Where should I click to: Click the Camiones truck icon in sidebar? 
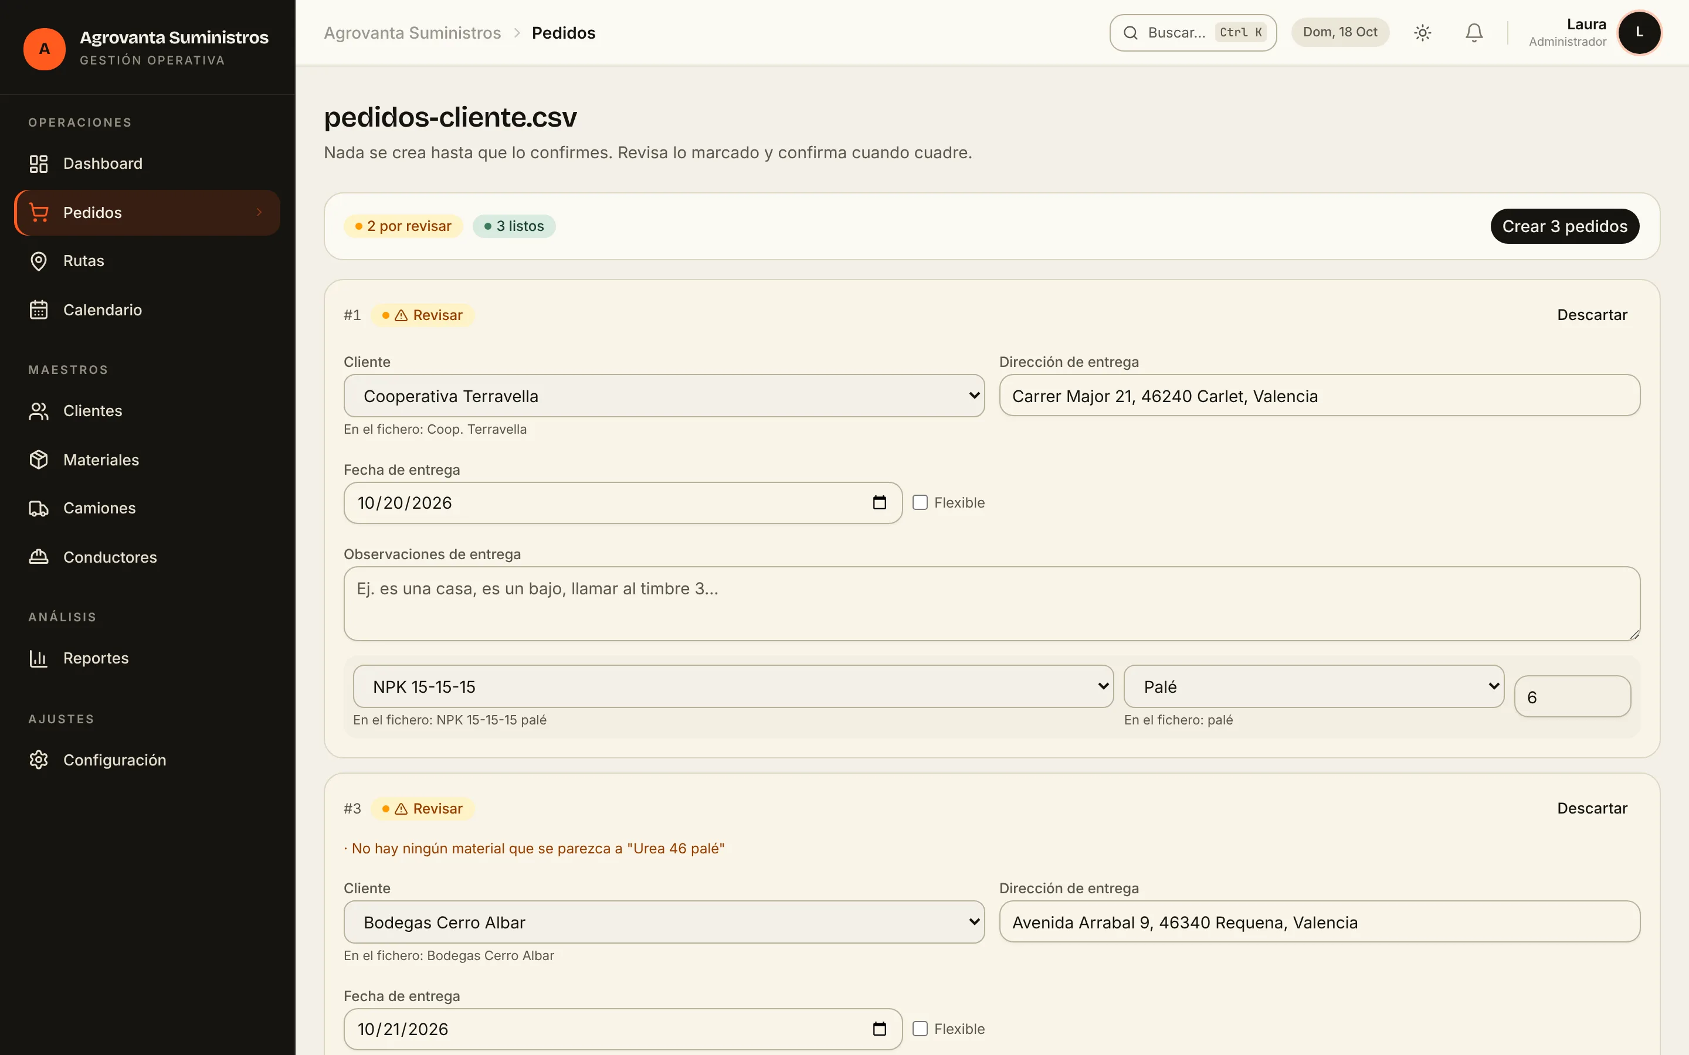pos(38,509)
